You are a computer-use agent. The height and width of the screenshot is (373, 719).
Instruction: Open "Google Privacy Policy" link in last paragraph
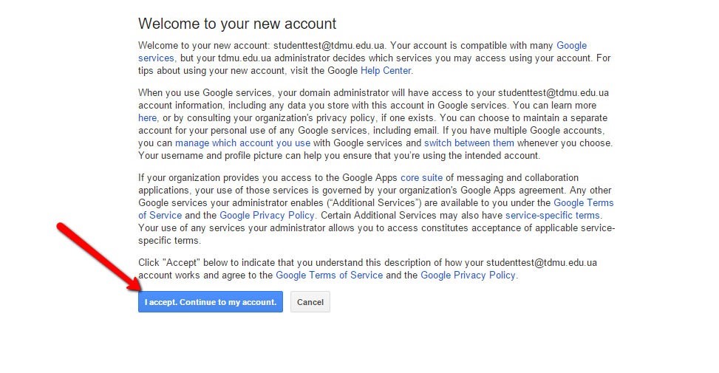pos(468,276)
